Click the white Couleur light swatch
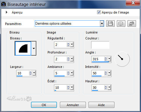 tap(100, 45)
